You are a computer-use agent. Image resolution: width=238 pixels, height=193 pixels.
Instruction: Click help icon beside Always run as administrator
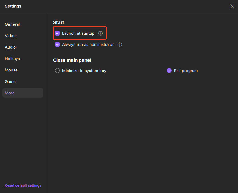tap(120, 45)
